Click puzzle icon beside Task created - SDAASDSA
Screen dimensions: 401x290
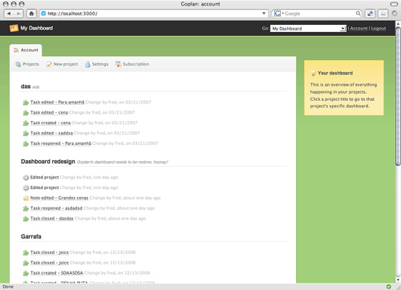(x=26, y=273)
